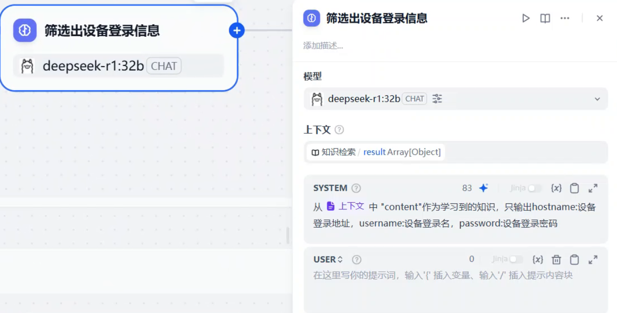Select the 知识检索 result context variable
The image size is (617, 313).
tap(376, 152)
